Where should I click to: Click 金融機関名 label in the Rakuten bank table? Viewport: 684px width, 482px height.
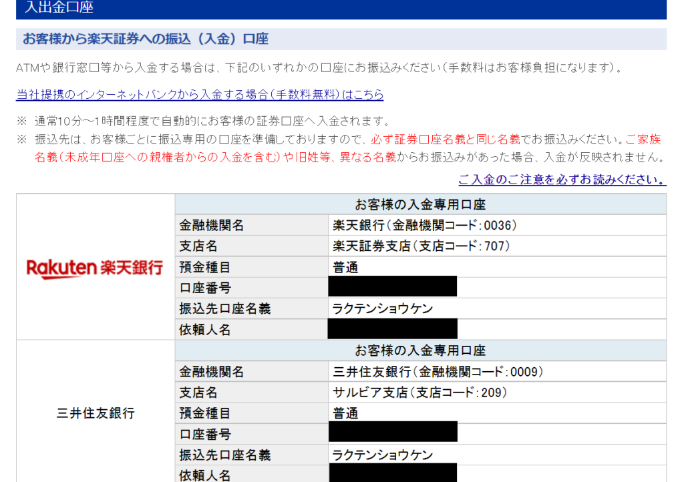click(x=252, y=225)
